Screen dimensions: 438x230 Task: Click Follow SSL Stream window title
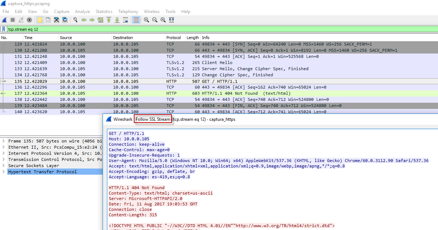tap(153, 119)
